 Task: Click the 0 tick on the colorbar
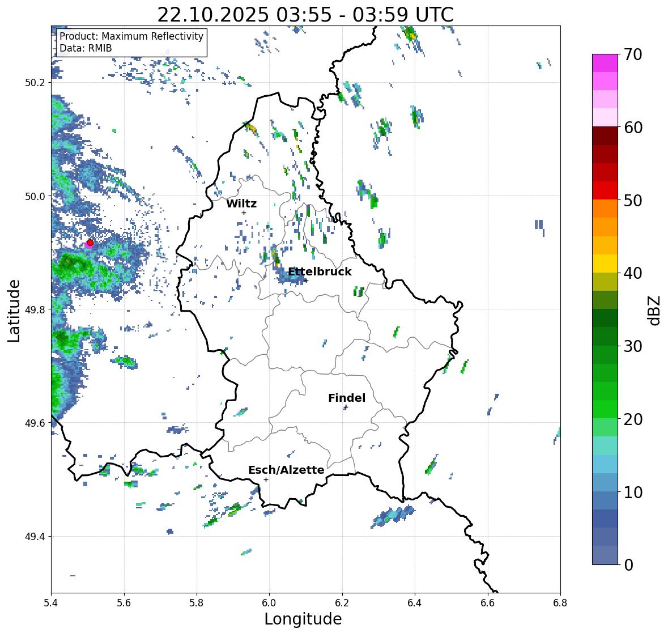tap(628, 565)
